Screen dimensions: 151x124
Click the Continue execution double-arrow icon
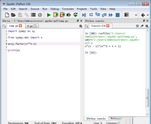111,15
